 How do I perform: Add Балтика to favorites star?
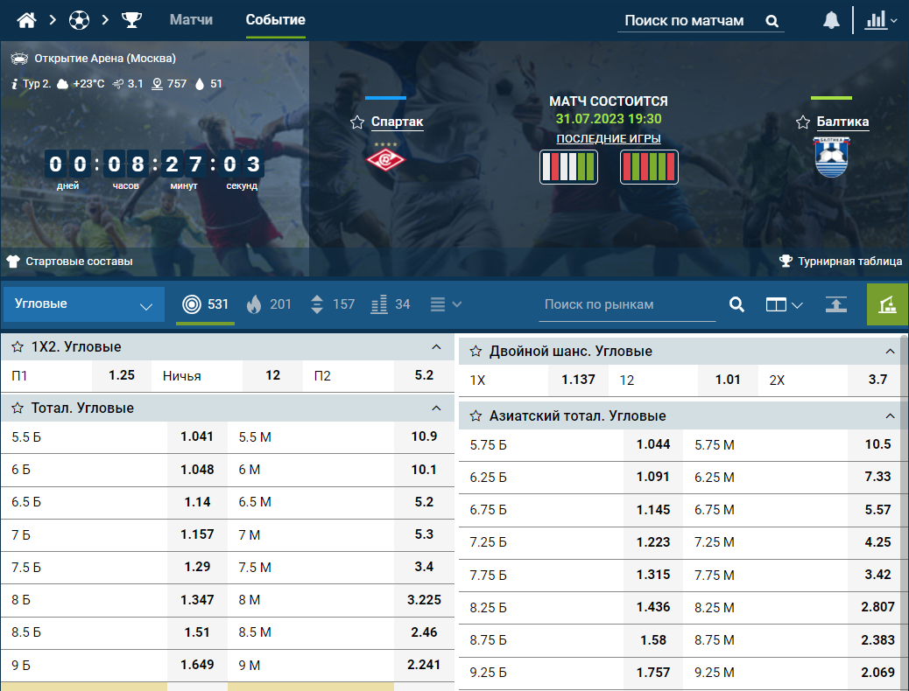point(802,122)
